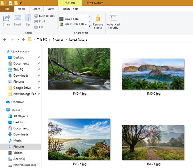Image resolution: width=193 pixels, height=168 pixels.
Task: Open Google Drive in Quick access
Action: click(x=22, y=88)
